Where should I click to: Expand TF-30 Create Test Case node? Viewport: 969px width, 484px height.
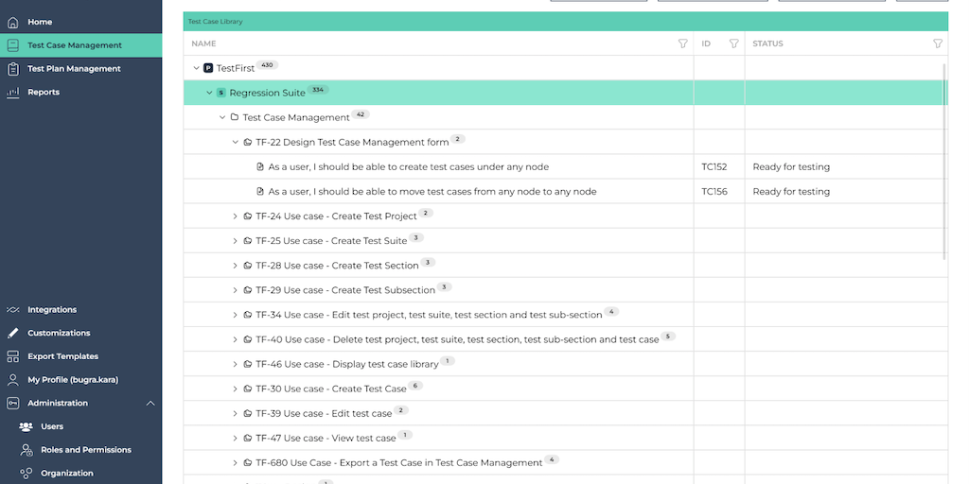(x=236, y=389)
